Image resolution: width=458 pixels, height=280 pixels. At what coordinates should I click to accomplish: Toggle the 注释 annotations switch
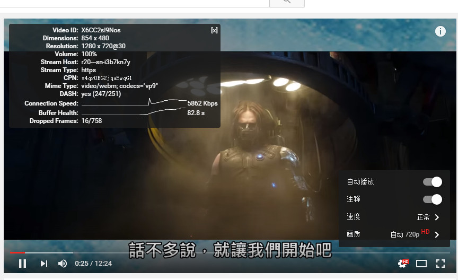click(433, 199)
